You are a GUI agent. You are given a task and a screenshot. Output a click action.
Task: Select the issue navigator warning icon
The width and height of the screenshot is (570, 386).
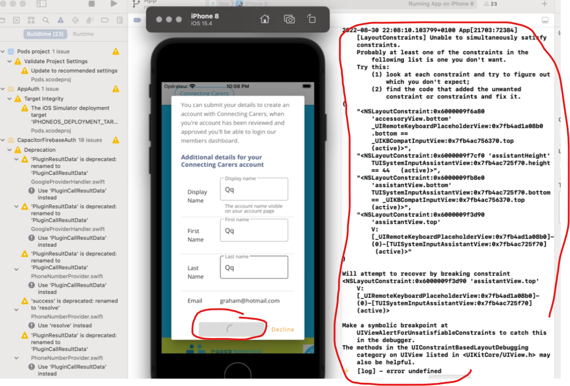[60, 20]
